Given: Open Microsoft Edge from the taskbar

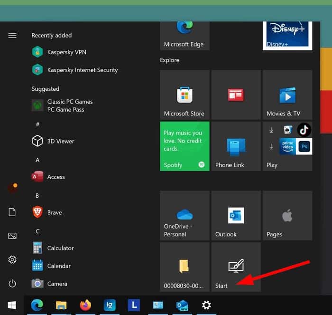Looking at the screenshot, I should point(37,305).
